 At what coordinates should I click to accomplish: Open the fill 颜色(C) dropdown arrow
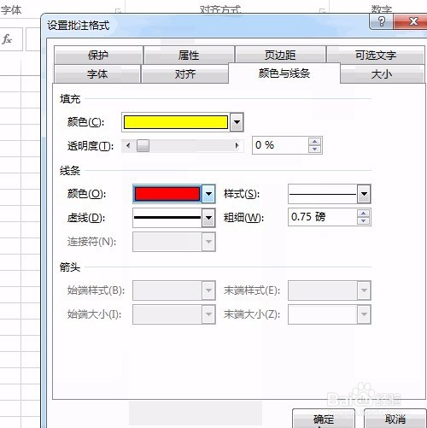(237, 122)
